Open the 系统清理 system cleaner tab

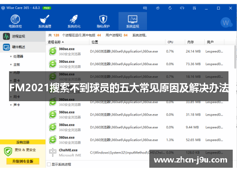[45, 21]
